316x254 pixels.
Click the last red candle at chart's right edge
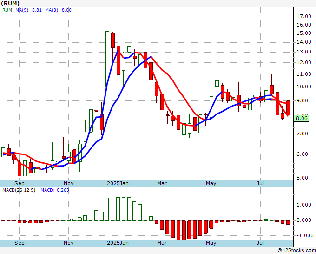click(288, 108)
